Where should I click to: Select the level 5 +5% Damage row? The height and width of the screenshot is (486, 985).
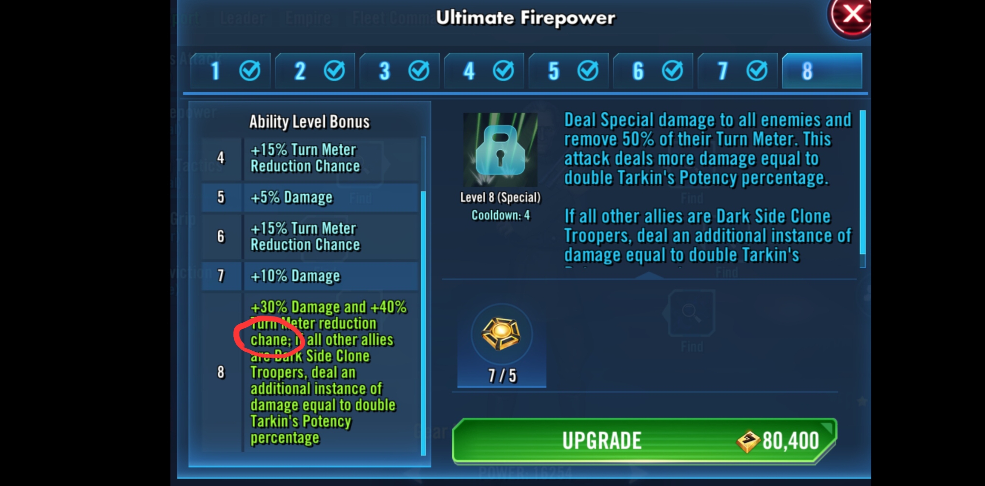click(x=310, y=197)
